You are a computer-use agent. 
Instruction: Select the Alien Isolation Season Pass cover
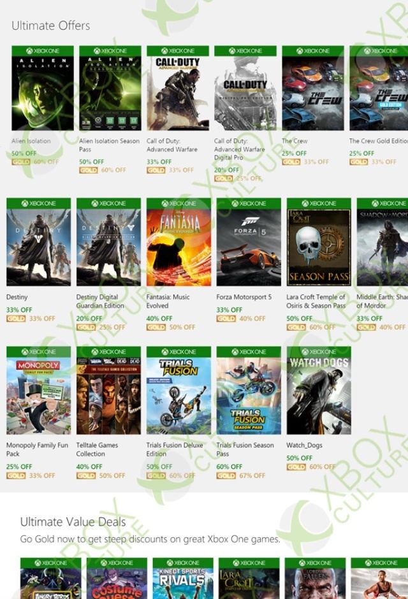(x=110, y=88)
